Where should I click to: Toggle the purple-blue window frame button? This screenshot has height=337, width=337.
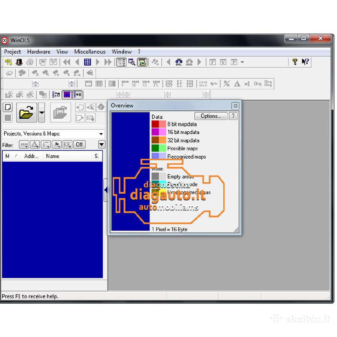(67, 95)
